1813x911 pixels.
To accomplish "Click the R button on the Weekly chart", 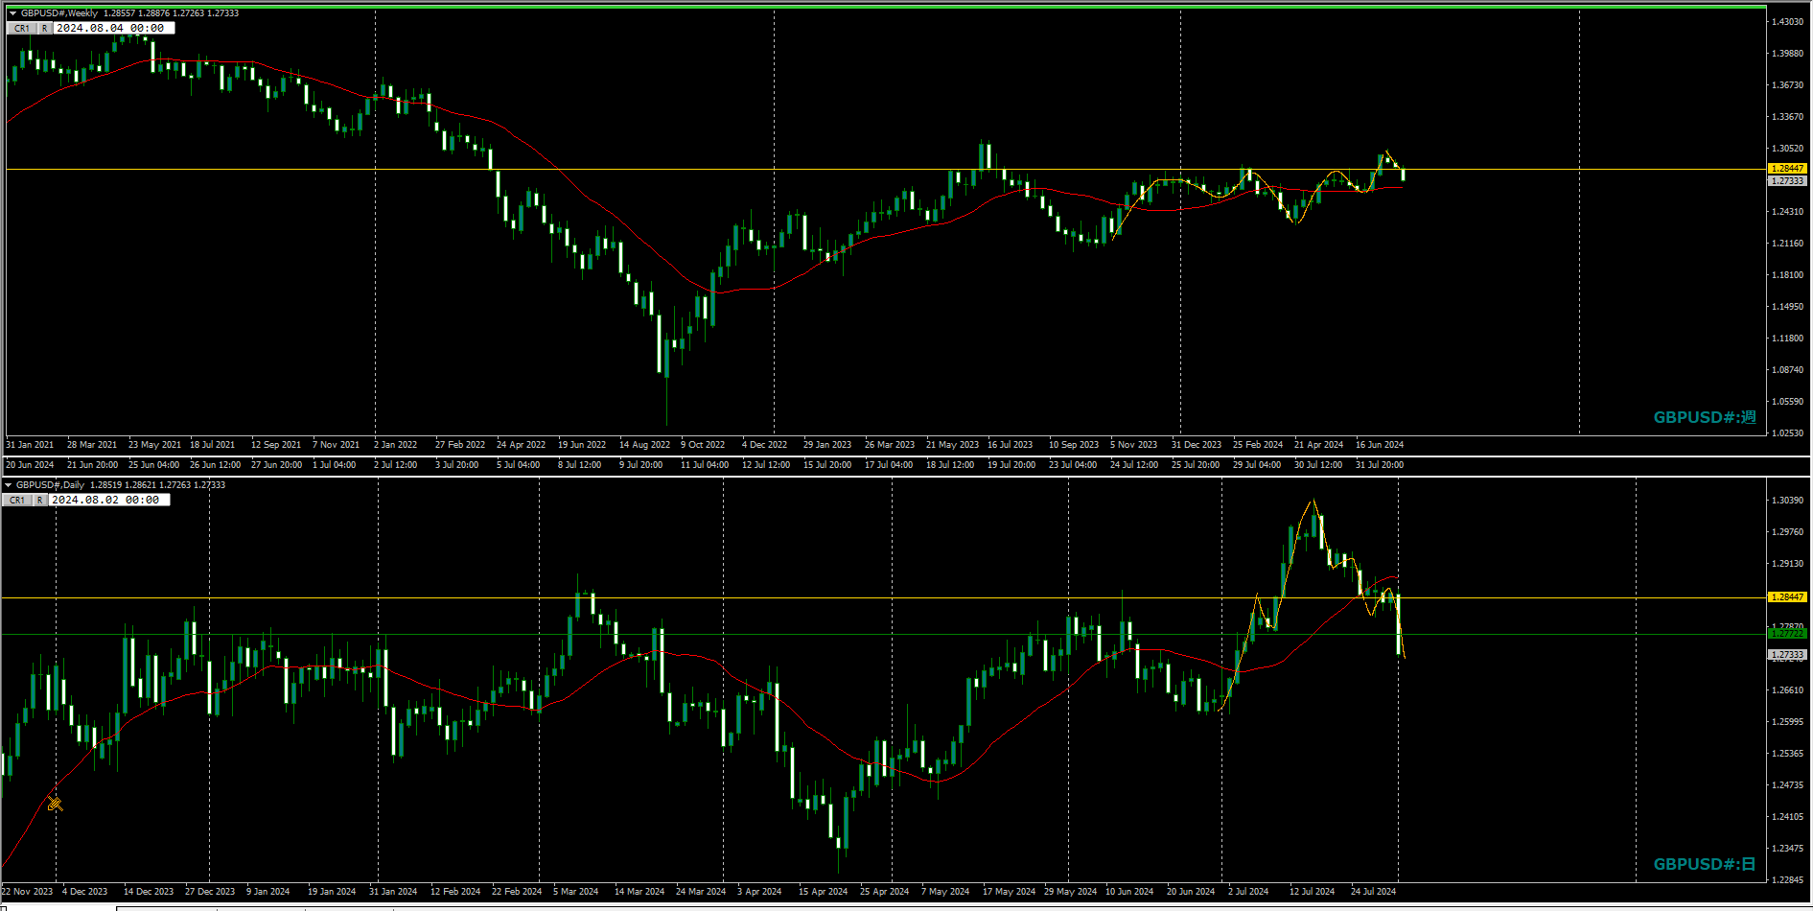I will pos(44,29).
